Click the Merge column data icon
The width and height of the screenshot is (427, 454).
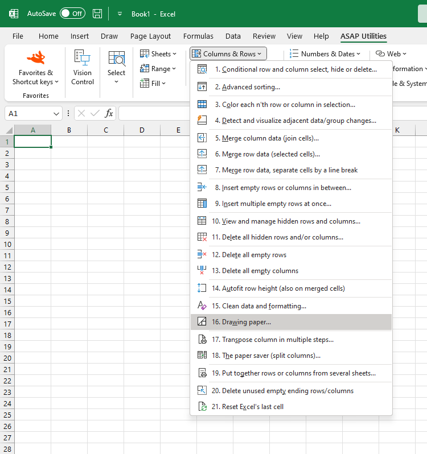pyautogui.click(x=202, y=138)
